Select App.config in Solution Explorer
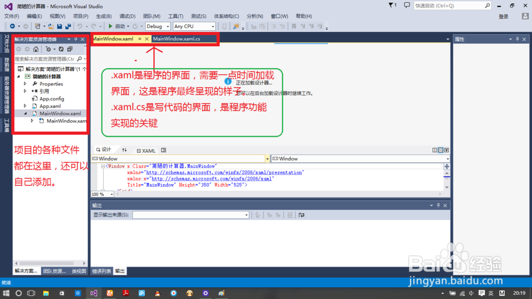The image size is (532, 299). pos(52,99)
